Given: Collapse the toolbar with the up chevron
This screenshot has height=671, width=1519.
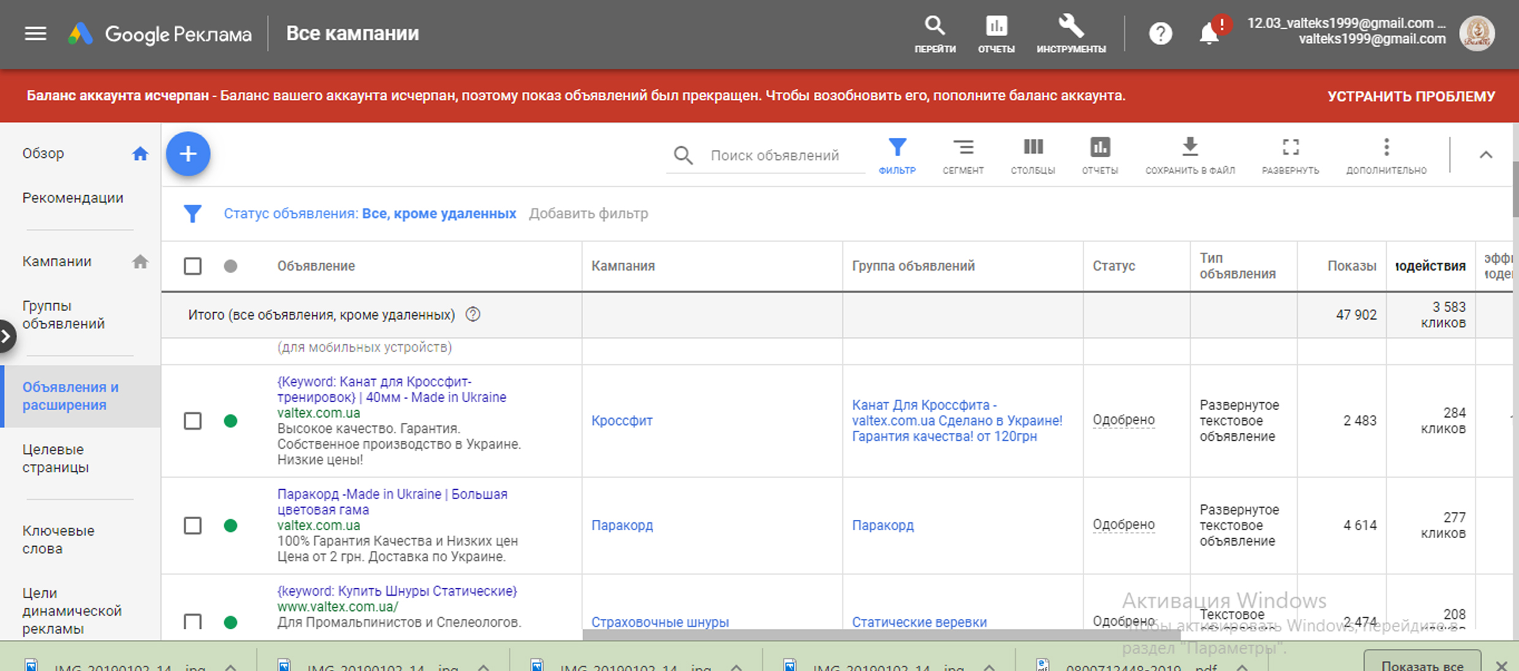Looking at the screenshot, I should tap(1486, 155).
